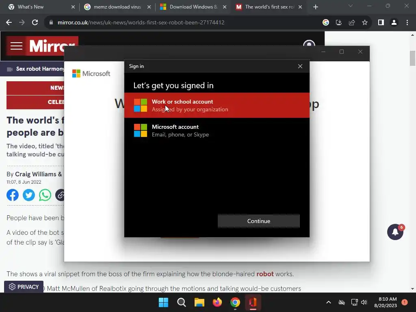Open PRIVACY settings button
Image resolution: width=416 pixels, height=312 pixels.
pyautogui.click(x=24, y=287)
